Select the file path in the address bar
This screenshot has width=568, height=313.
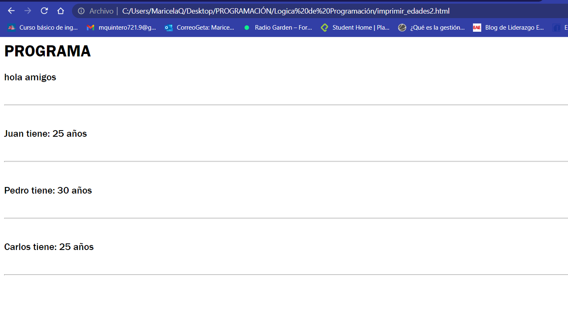286,11
